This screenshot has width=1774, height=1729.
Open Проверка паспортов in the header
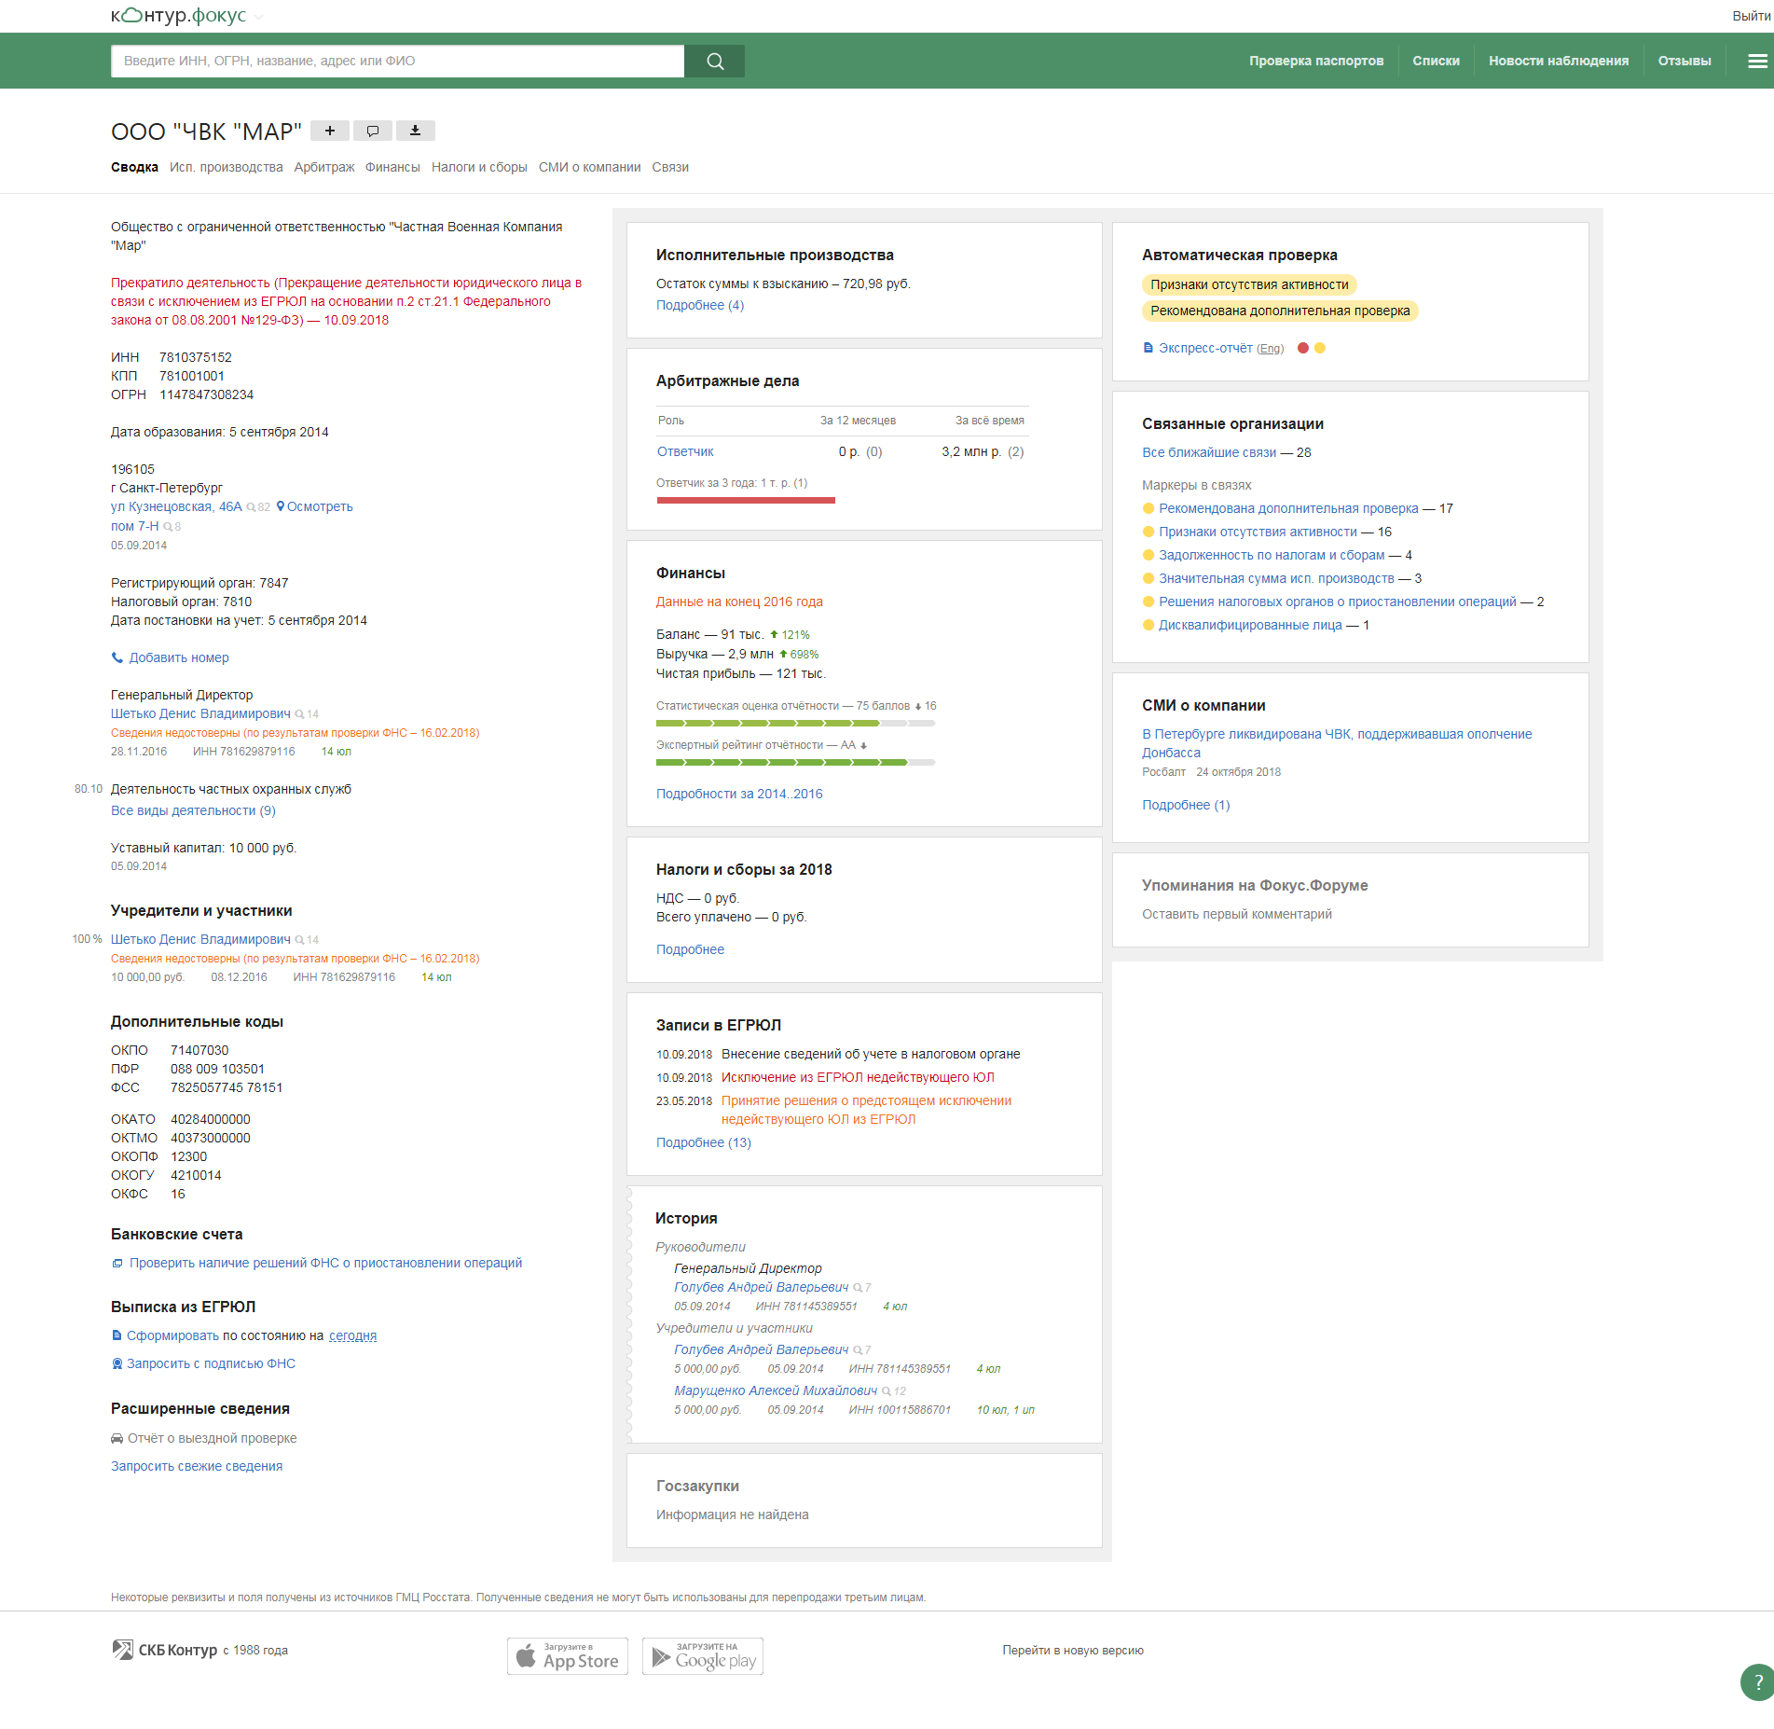pos(1316,61)
